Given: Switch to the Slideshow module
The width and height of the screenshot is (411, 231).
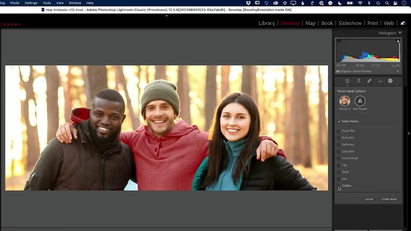Looking at the screenshot, I should [x=350, y=23].
